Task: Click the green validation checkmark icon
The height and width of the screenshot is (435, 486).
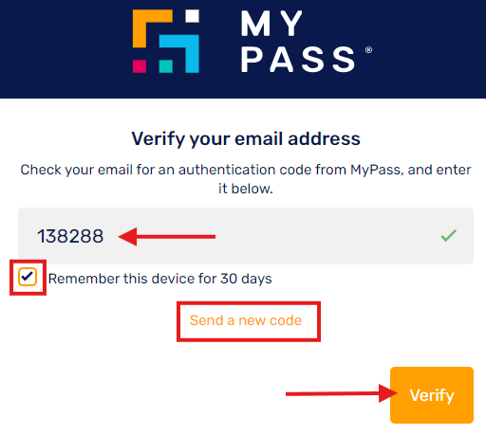Action: tap(449, 236)
